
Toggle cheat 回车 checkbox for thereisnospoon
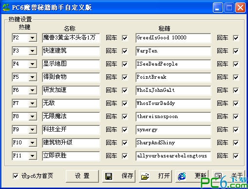pyautogui.click(x=236, y=117)
